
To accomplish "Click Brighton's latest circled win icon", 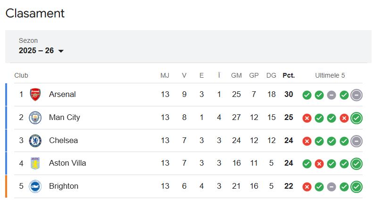I will pos(356,187).
